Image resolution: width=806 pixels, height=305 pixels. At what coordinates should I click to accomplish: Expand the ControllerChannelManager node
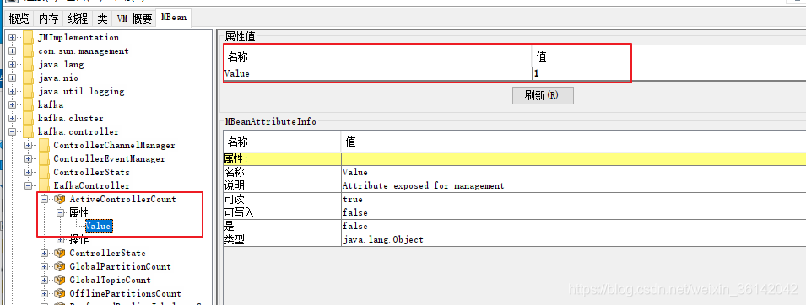click(x=28, y=145)
